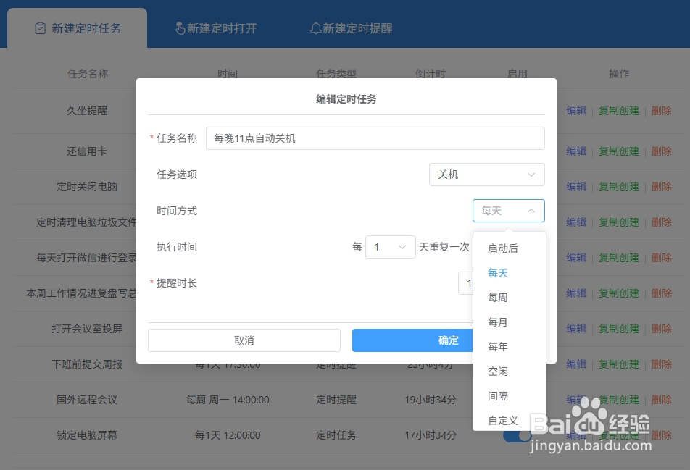Click task name 下班前提交周报
This screenshot has width=690, height=470.
[x=87, y=364]
